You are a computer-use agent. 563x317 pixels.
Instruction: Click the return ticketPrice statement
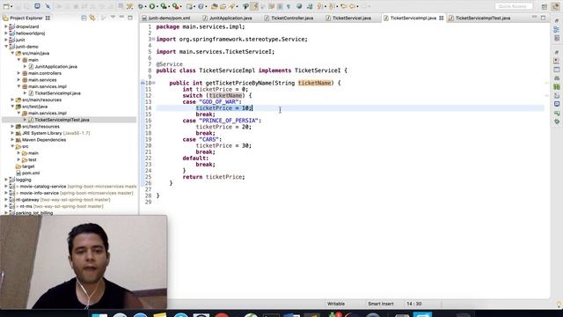[x=214, y=177]
